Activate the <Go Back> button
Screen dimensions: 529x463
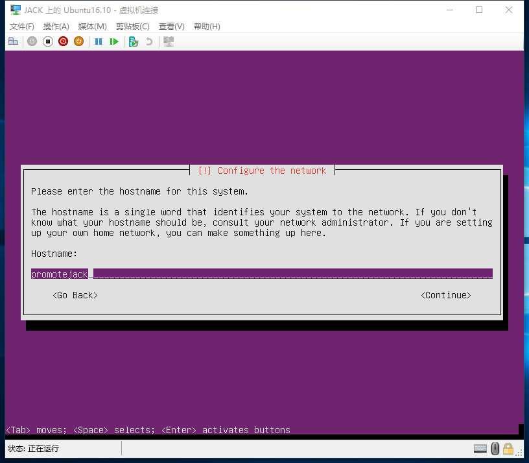(75, 295)
